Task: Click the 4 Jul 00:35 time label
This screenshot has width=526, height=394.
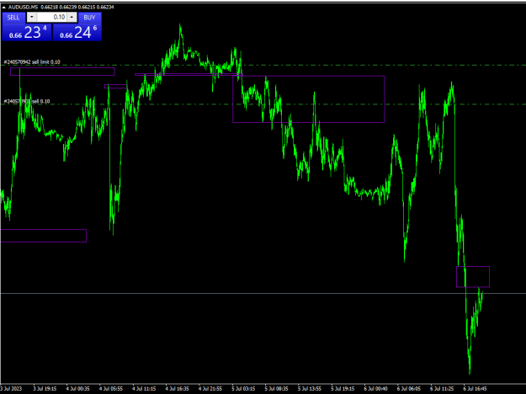Action: (x=77, y=389)
